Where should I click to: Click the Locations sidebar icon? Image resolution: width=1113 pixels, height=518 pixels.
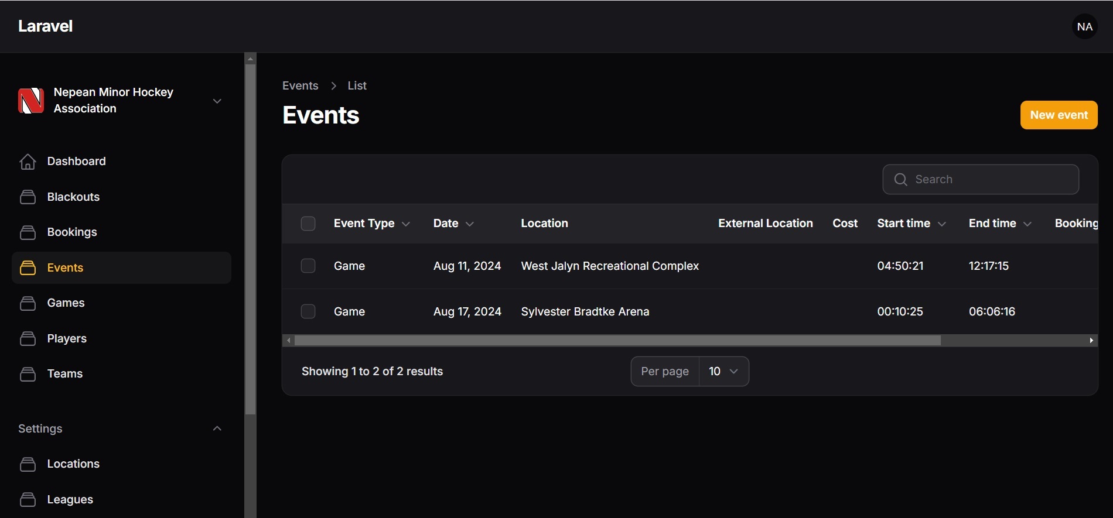click(x=28, y=464)
